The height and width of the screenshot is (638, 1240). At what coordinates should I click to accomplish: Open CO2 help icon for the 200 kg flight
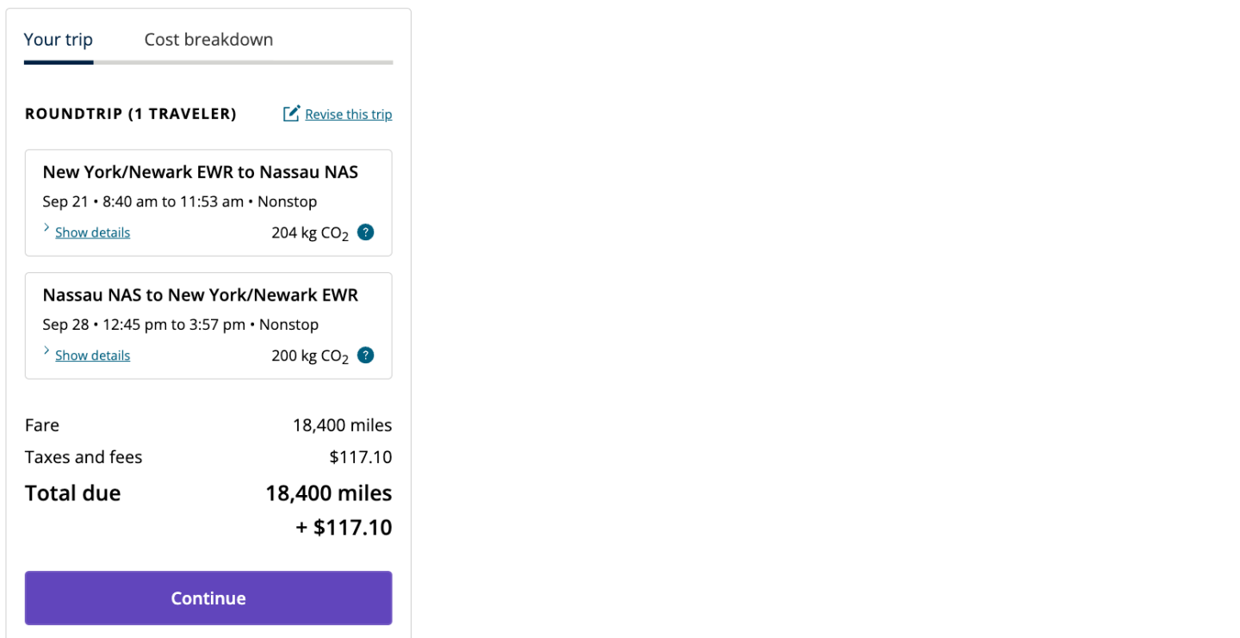[366, 356]
